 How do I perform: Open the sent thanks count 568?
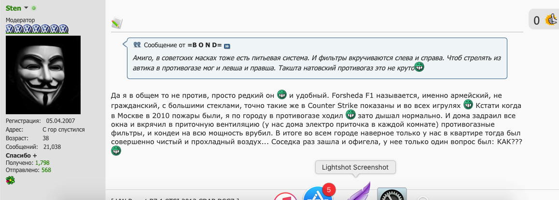click(x=45, y=170)
